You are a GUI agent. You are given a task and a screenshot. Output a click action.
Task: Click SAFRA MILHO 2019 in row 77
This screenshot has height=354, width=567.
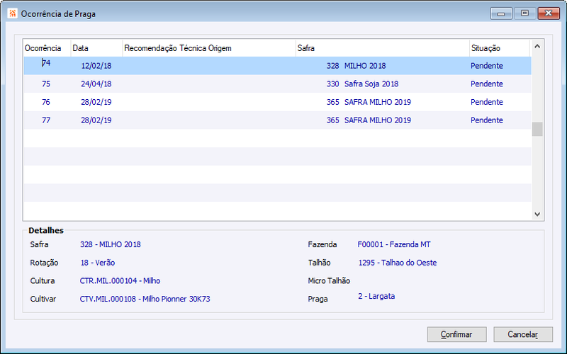click(x=378, y=120)
